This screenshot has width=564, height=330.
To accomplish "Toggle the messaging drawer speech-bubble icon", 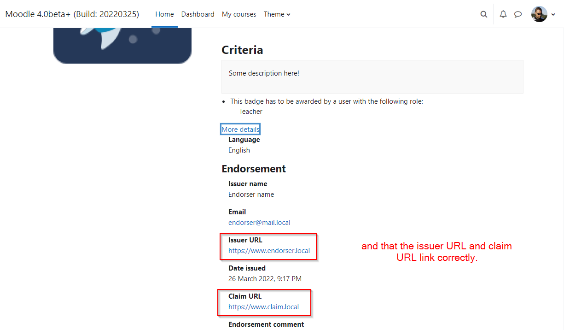I will click(518, 14).
